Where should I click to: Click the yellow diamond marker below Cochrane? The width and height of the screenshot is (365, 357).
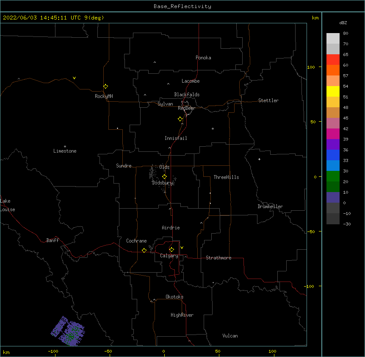[144, 250]
